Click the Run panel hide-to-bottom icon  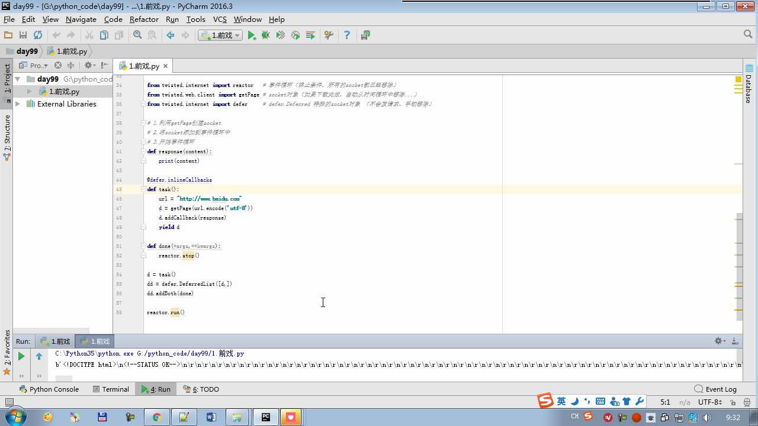tap(735, 341)
